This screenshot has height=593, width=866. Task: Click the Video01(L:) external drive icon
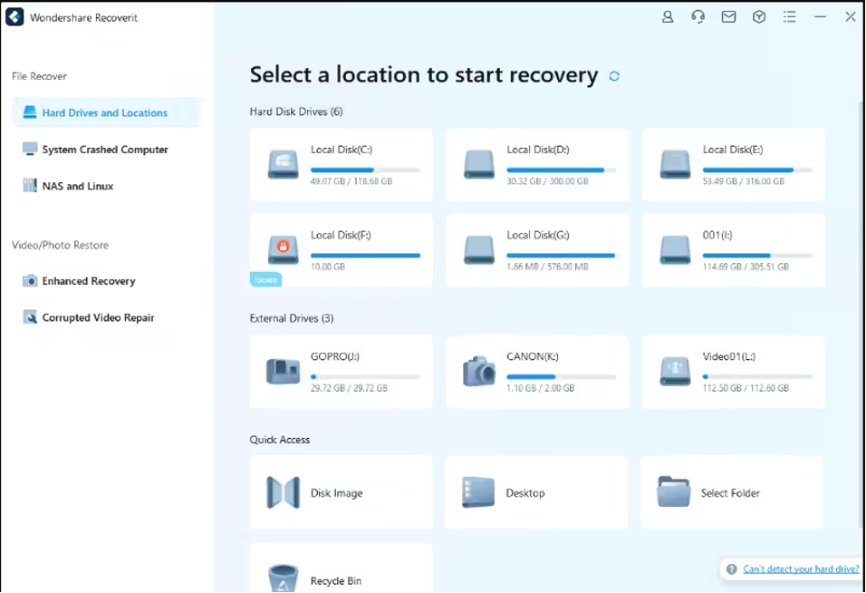(x=676, y=371)
